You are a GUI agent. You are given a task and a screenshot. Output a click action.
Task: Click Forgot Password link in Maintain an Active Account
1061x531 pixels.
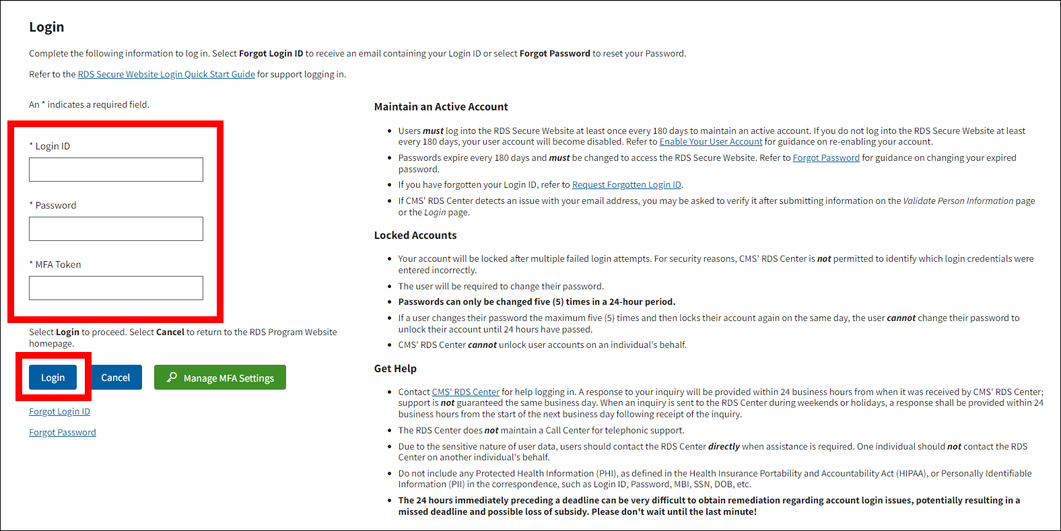click(826, 158)
